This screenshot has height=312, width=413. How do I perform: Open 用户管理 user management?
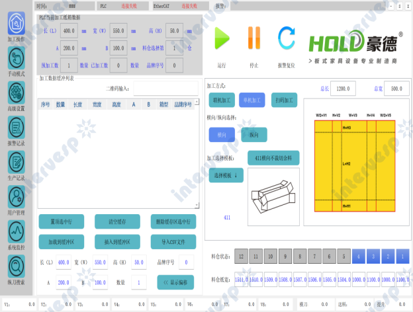pos(17,197)
